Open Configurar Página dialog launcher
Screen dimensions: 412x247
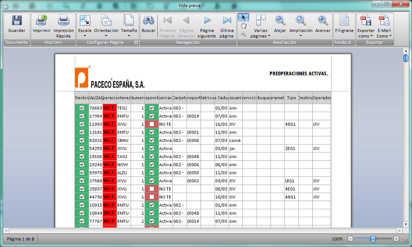[136, 42]
